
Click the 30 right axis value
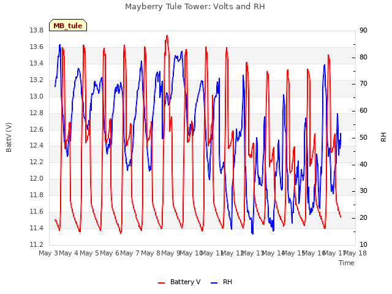click(363, 191)
